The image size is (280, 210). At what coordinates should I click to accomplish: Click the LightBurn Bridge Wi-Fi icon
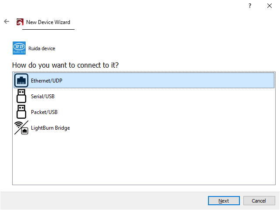point(21,127)
